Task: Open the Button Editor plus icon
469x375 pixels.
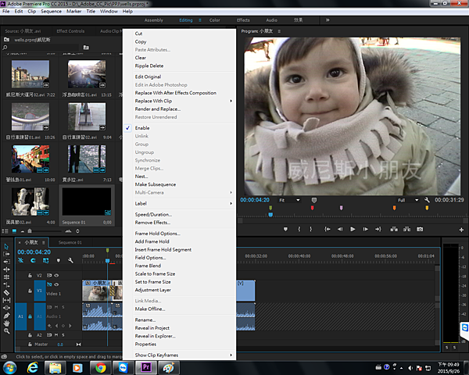Action: point(461,230)
